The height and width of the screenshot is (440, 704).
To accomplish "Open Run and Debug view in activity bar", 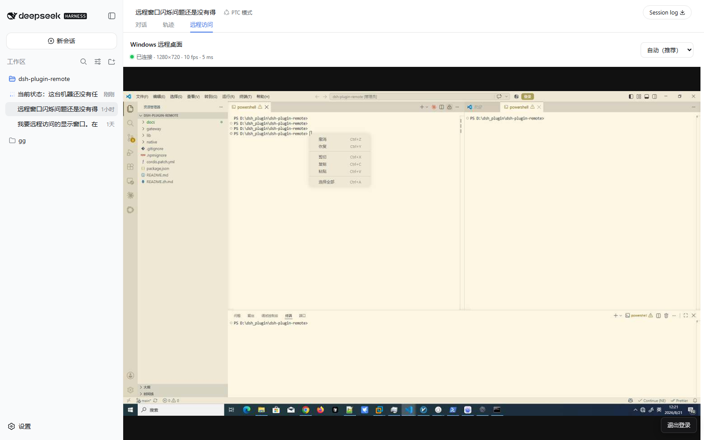I will tap(130, 152).
